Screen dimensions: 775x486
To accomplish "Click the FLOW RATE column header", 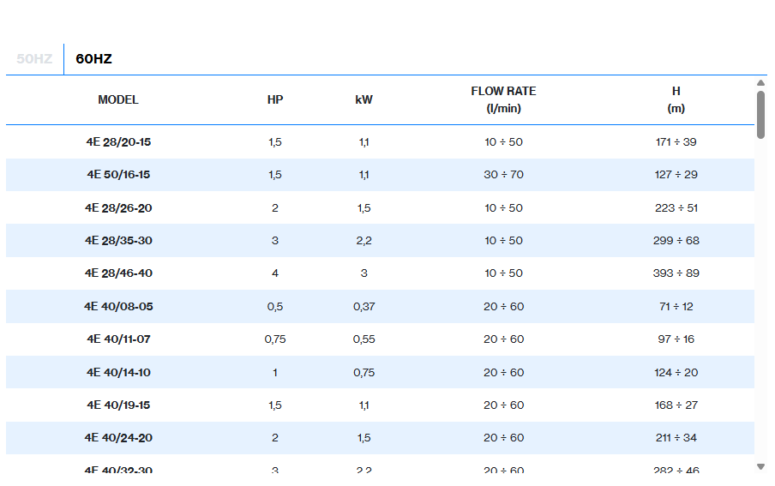I will (503, 99).
